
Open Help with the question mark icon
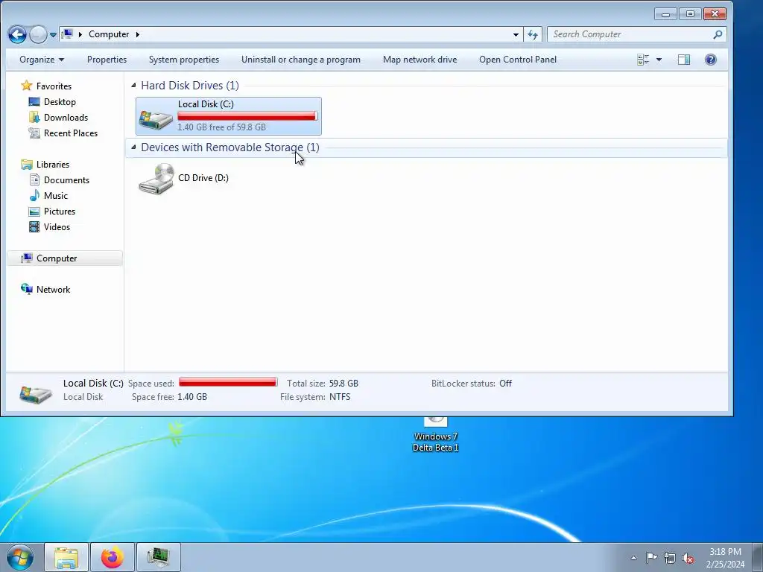(x=710, y=60)
